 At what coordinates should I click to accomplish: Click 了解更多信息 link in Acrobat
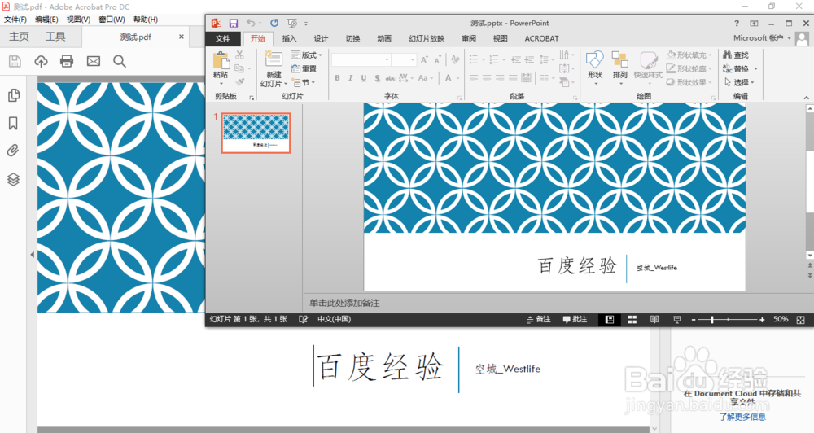click(742, 417)
